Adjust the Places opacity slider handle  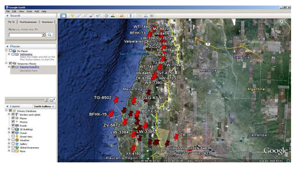click(46, 100)
